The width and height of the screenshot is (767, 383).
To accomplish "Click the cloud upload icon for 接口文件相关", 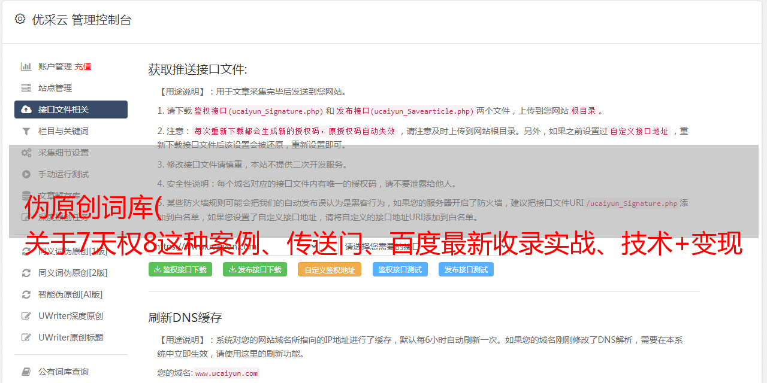I will 26,110.
